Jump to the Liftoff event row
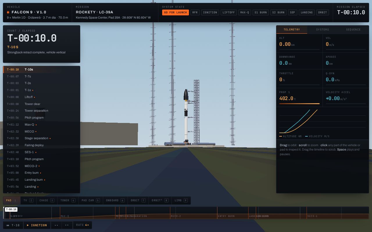 (42, 97)
